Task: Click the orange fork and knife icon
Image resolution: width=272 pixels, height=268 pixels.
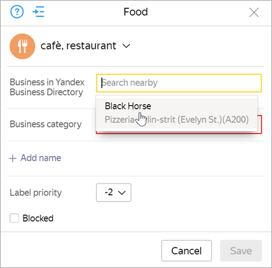Action: pos(22,46)
